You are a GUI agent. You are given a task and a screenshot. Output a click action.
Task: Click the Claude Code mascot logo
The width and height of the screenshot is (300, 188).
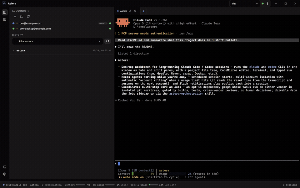point(123,23)
